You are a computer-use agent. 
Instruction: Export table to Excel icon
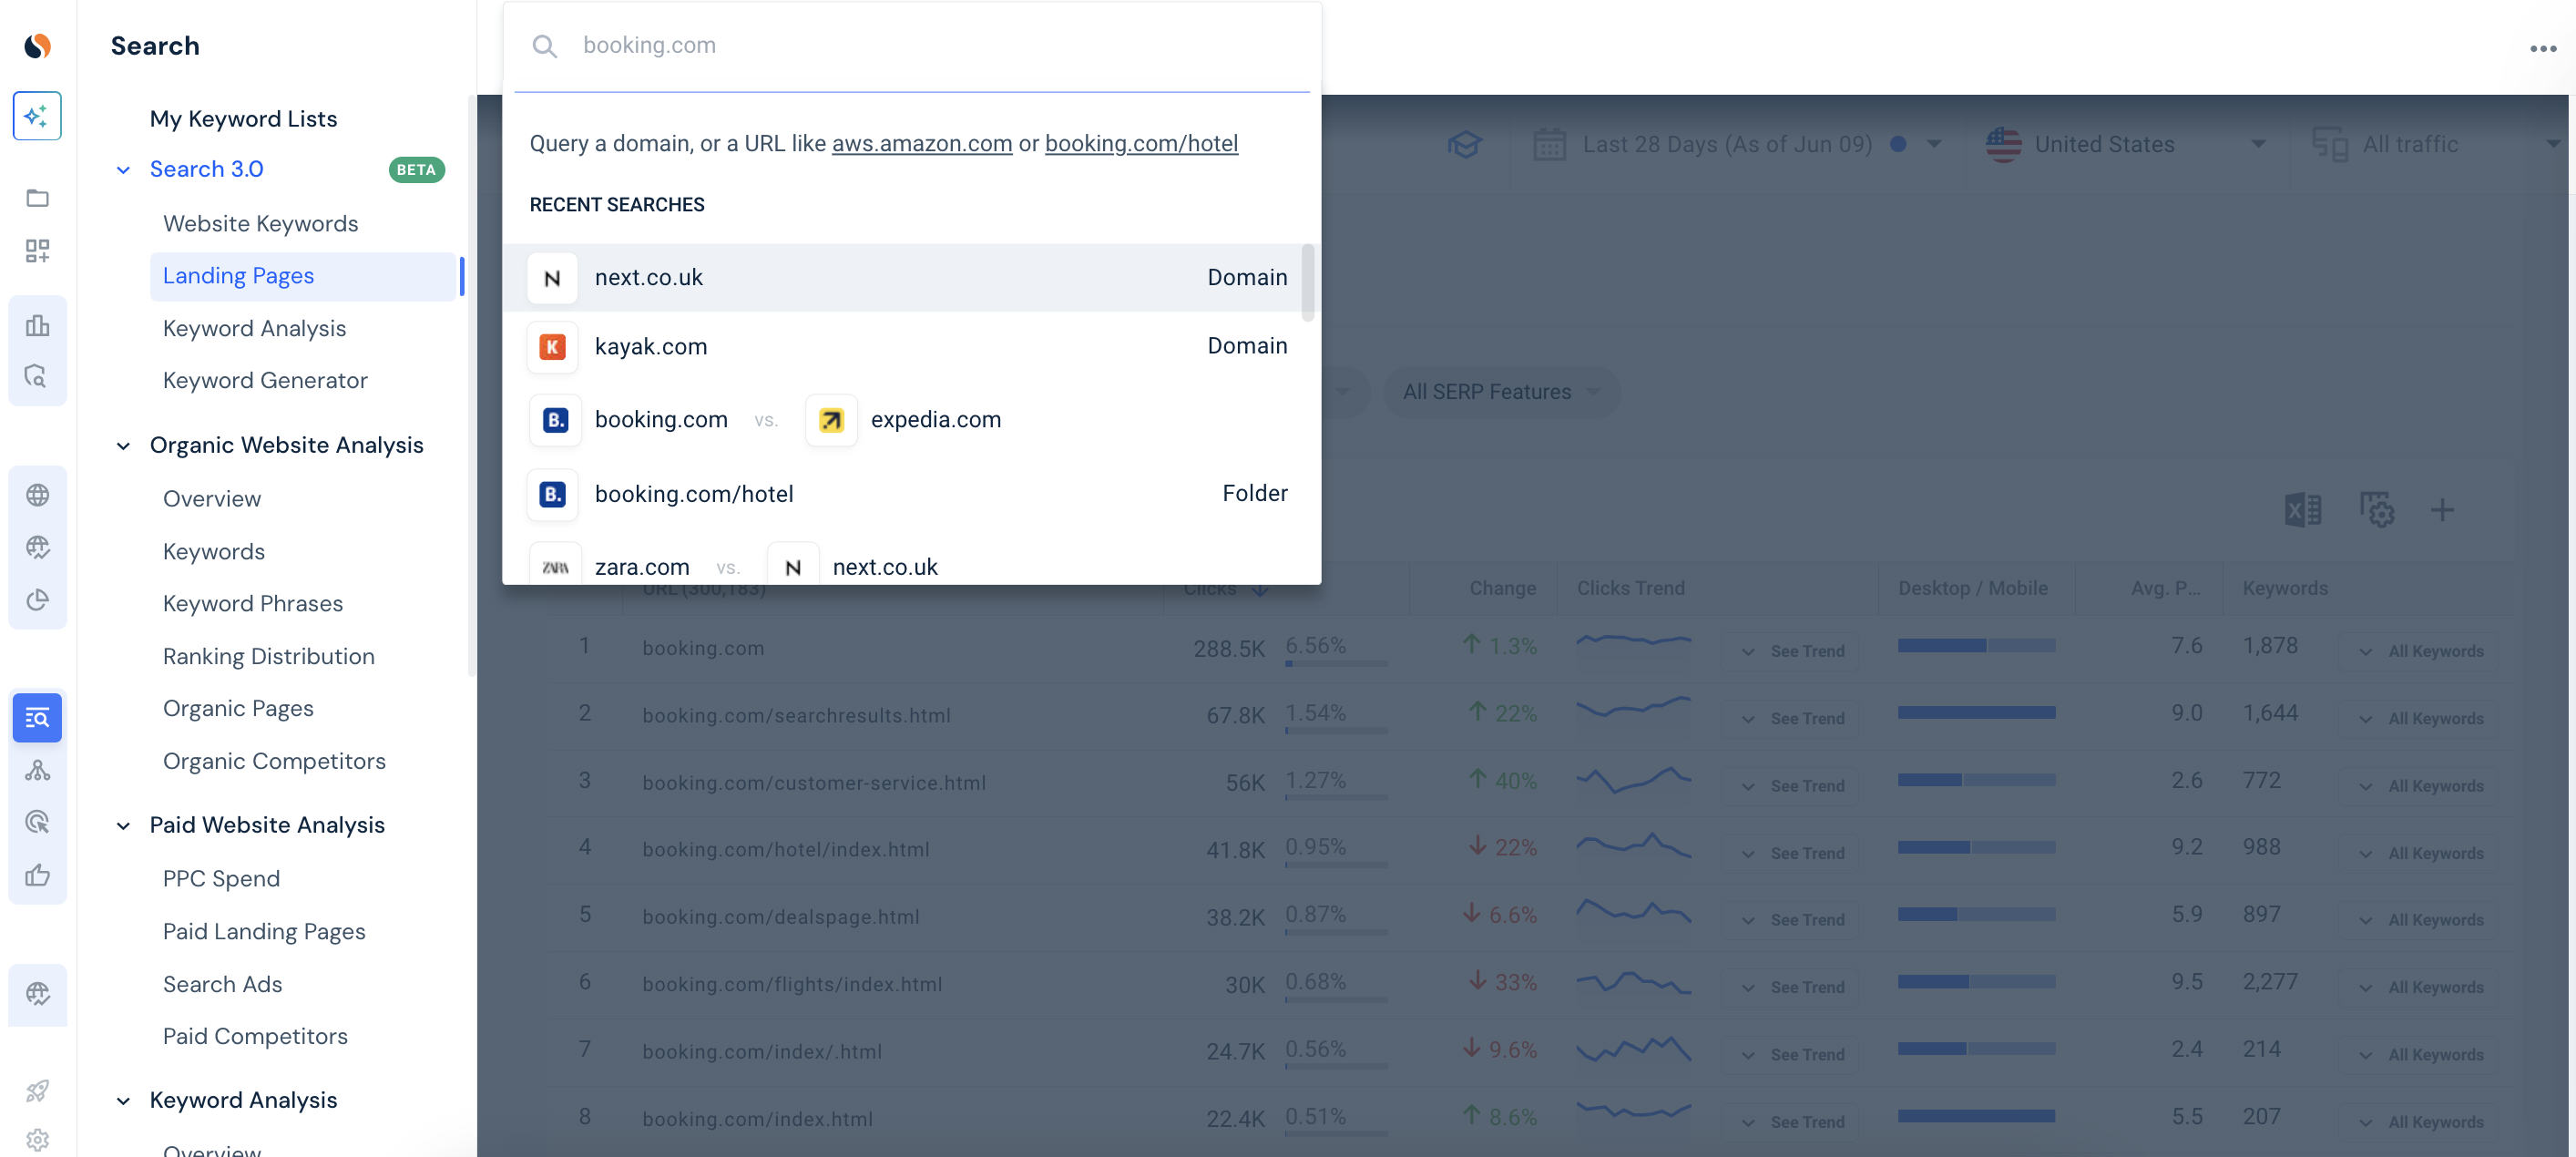[2303, 510]
